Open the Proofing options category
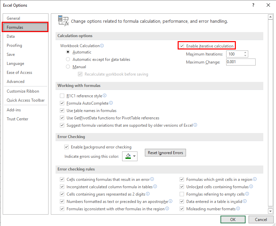The image size is (276, 226). pyautogui.click(x=25, y=45)
